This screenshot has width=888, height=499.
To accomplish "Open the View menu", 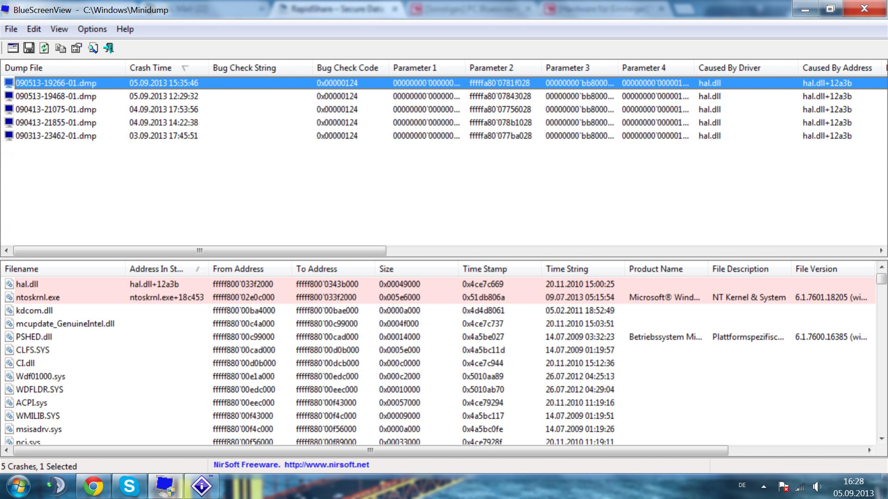I will [59, 29].
